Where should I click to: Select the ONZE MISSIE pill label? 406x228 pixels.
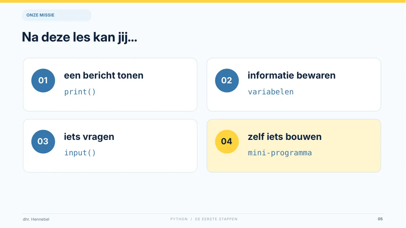coord(57,15)
